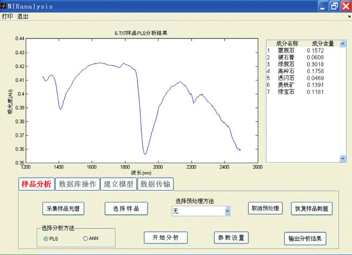Click the MATLAB icon in the title bar
The image size is (352, 255).
pyautogui.click(x=3, y=6)
